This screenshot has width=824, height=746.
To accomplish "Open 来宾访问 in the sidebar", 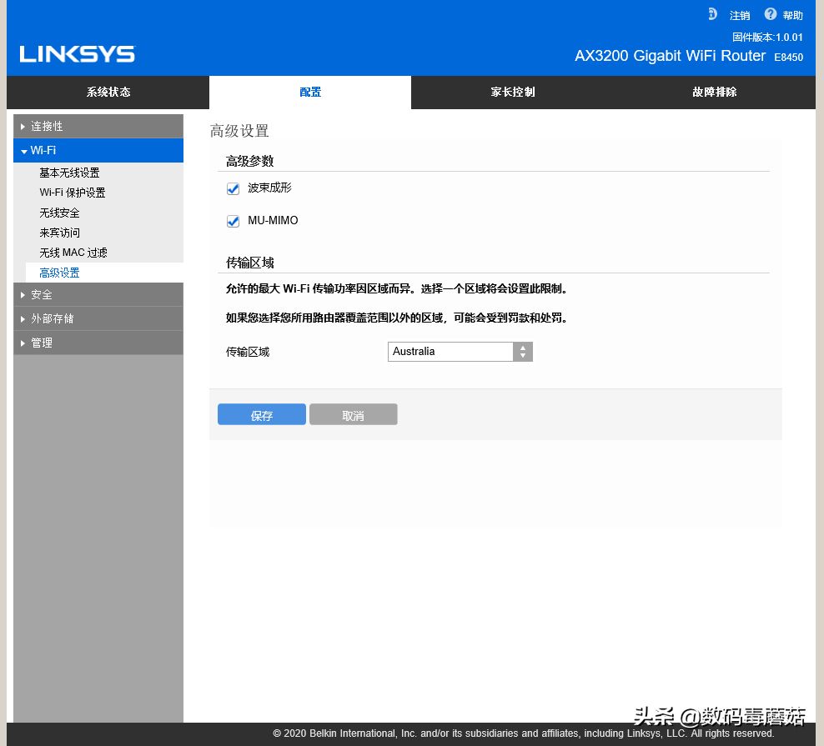I will tap(59, 233).
